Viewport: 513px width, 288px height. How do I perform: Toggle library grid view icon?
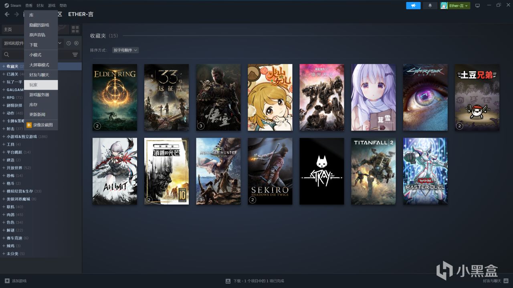click(75, 29)
